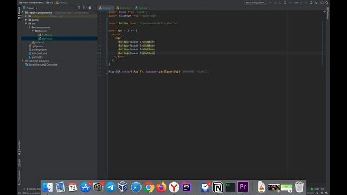Toggle the Project tool window side tab
The width and height of the screenshot is (347, 195).
coord(20,13)
